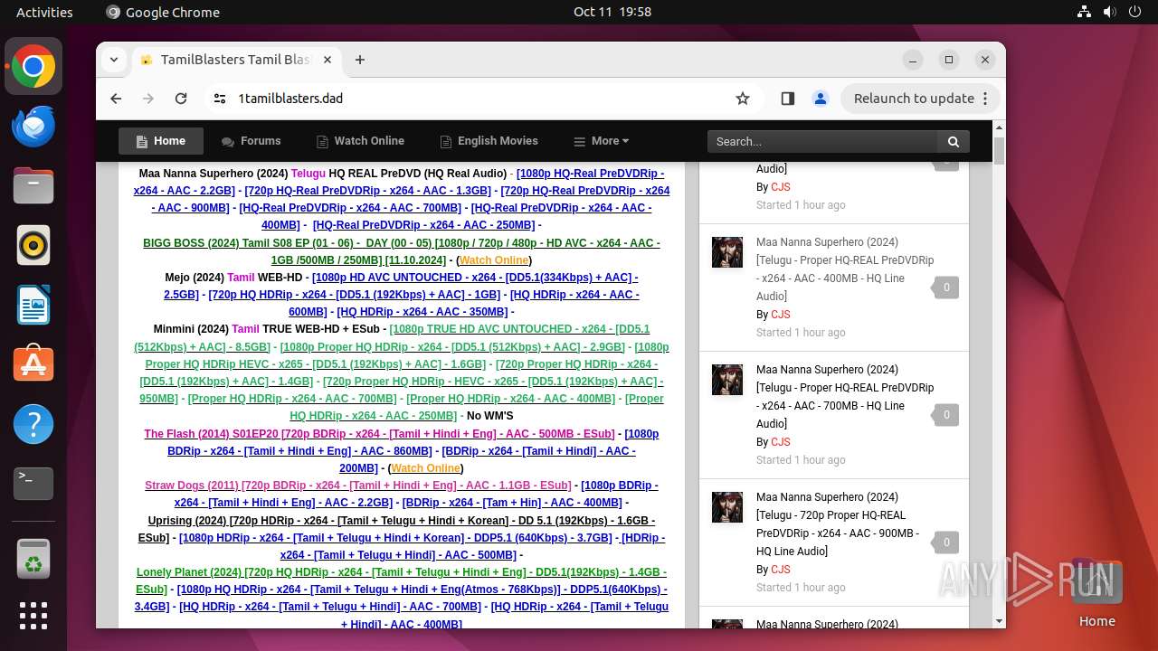Screen dimensions: 1158x651
Task: Open the BIGG BOSS (2024) Tamil S08 link
Action: point(402,251)
